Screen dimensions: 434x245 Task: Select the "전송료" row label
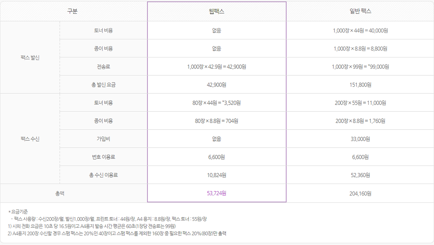(103, 67)
